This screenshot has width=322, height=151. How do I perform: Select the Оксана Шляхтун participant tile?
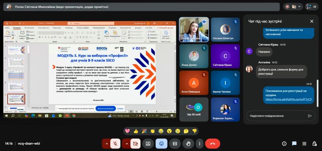(x=225, y=29)
